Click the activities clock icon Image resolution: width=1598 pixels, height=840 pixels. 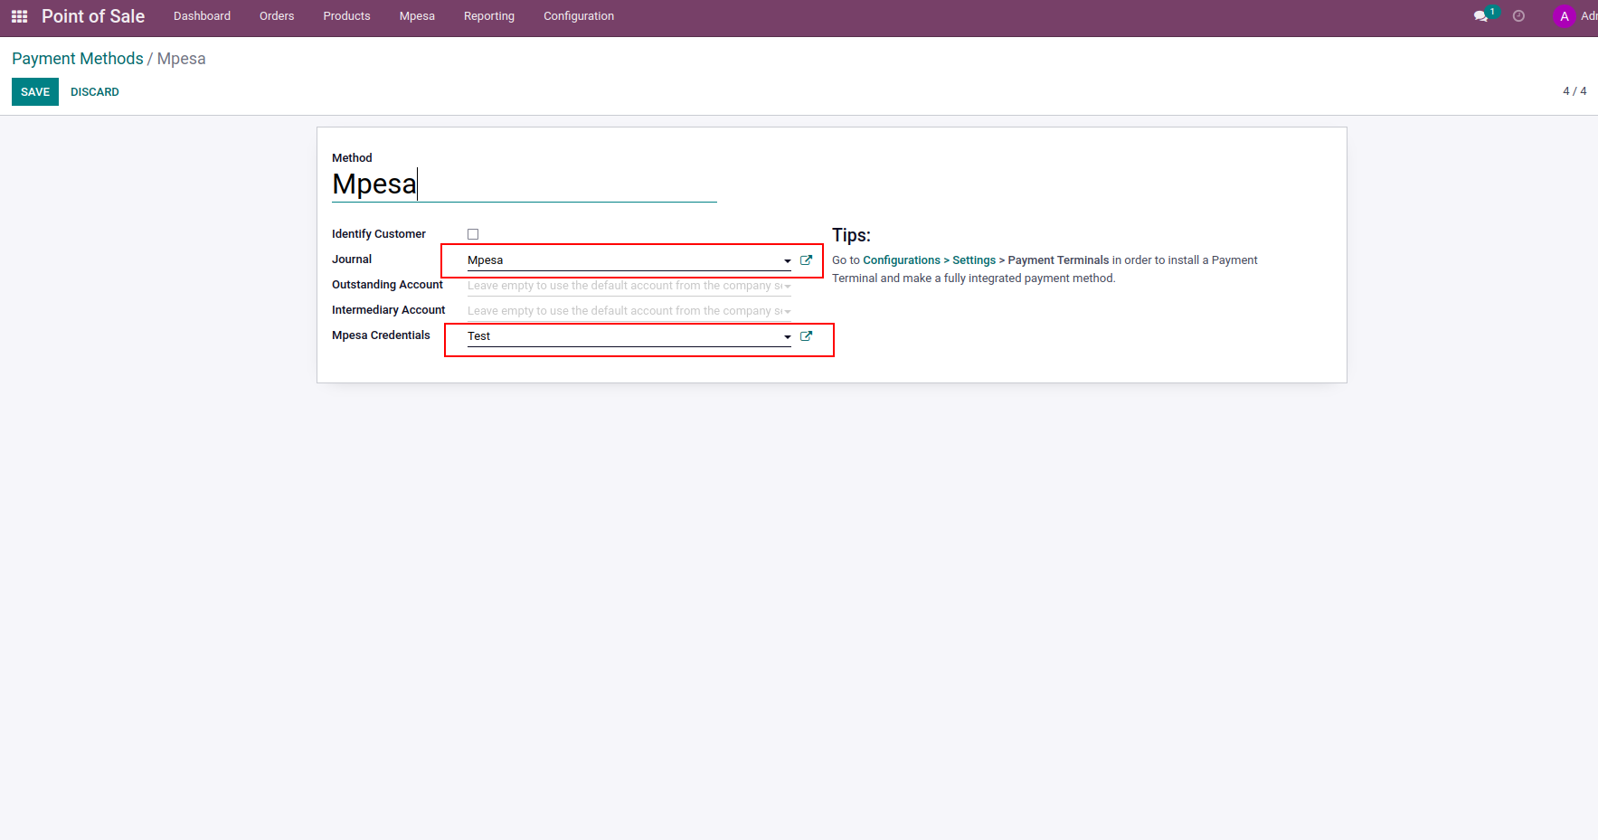[x=1519, y=16]
